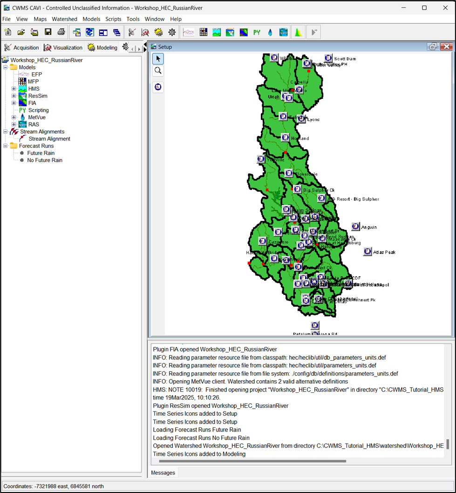Screen dimensions: 456x493
Task: Click the Print toolbar icon
Action: click(x=61, y=32)
